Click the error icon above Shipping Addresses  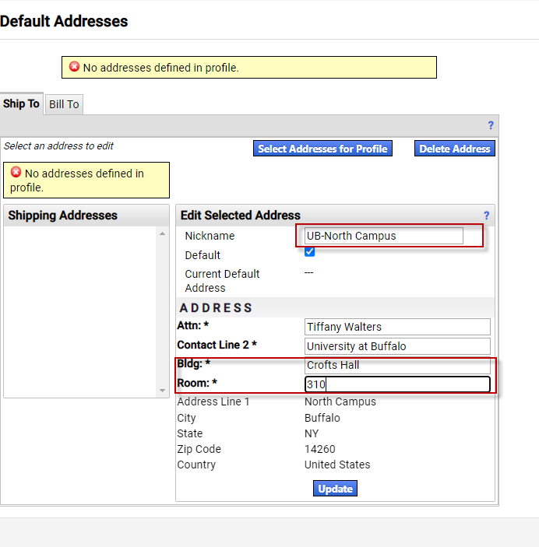16,173
